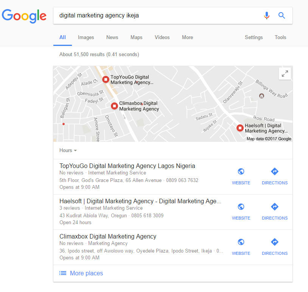
Task: Click the voice search microphone icon
Action: point(266,15)
